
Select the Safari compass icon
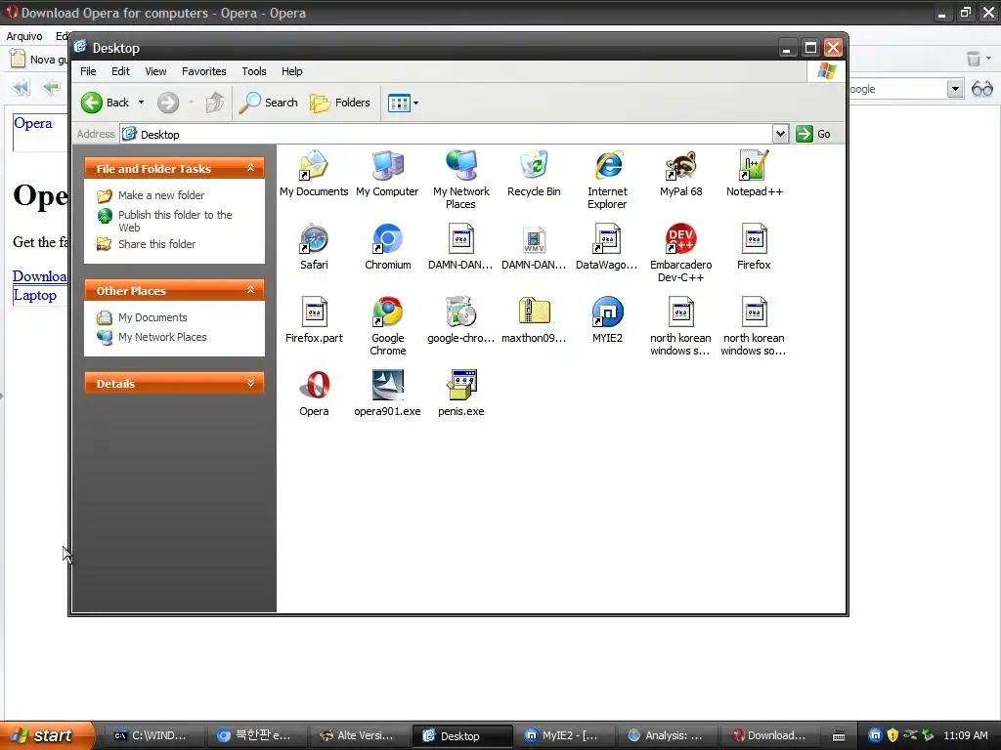(314, 246)
